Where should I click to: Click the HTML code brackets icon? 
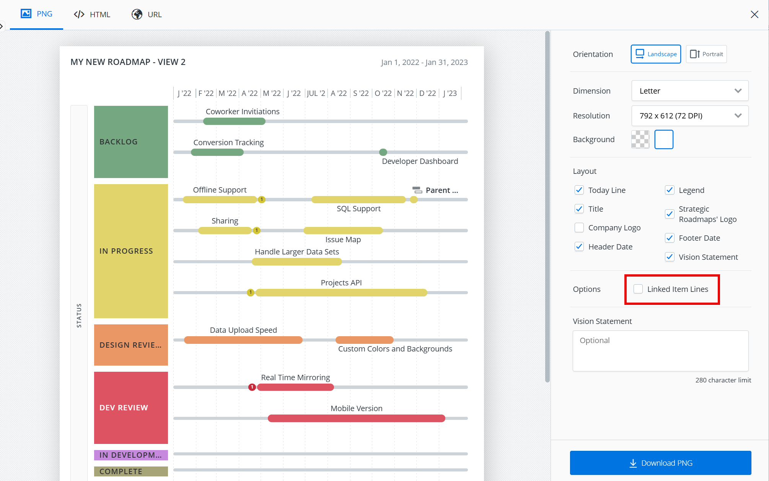(79, 15)
